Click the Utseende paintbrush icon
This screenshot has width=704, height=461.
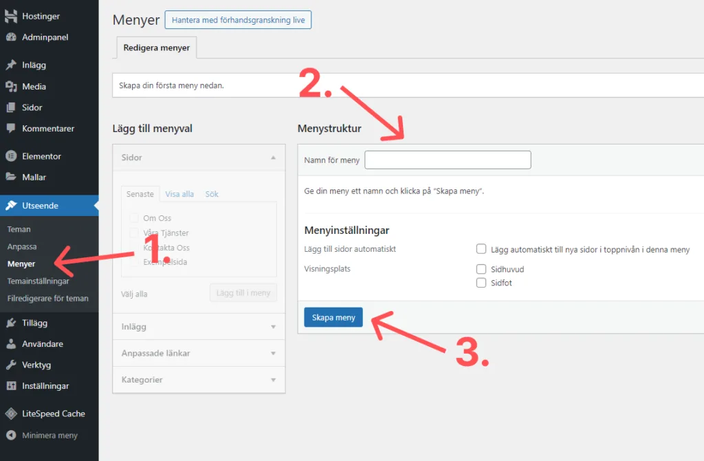tap(11, 205)
